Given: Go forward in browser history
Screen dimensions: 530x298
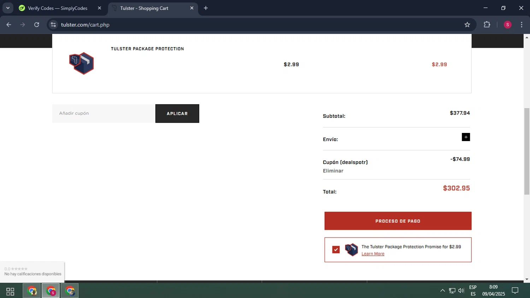Looking at the screenshot, I should (23, 25).
